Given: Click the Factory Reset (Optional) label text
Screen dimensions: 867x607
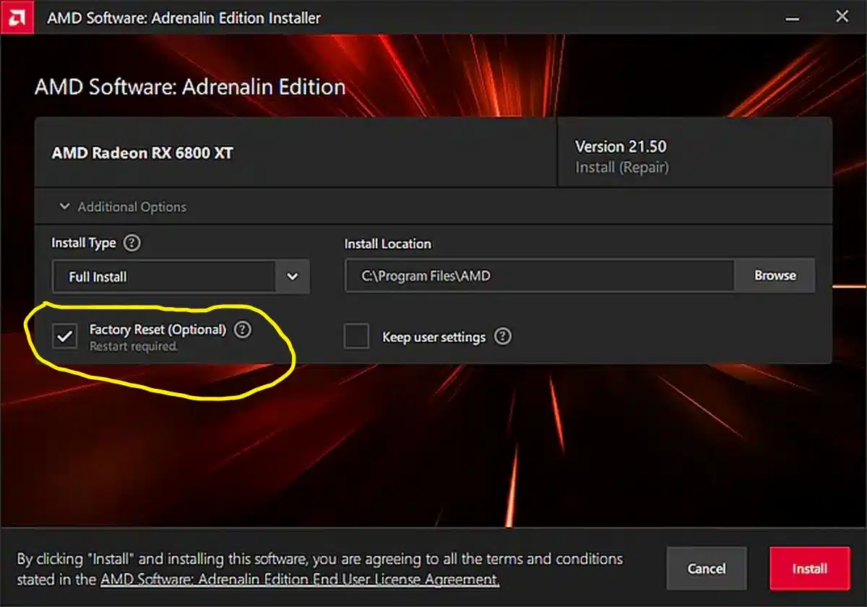Looking at the screenshot, I should pyautogui.click(x=158, y=330).
